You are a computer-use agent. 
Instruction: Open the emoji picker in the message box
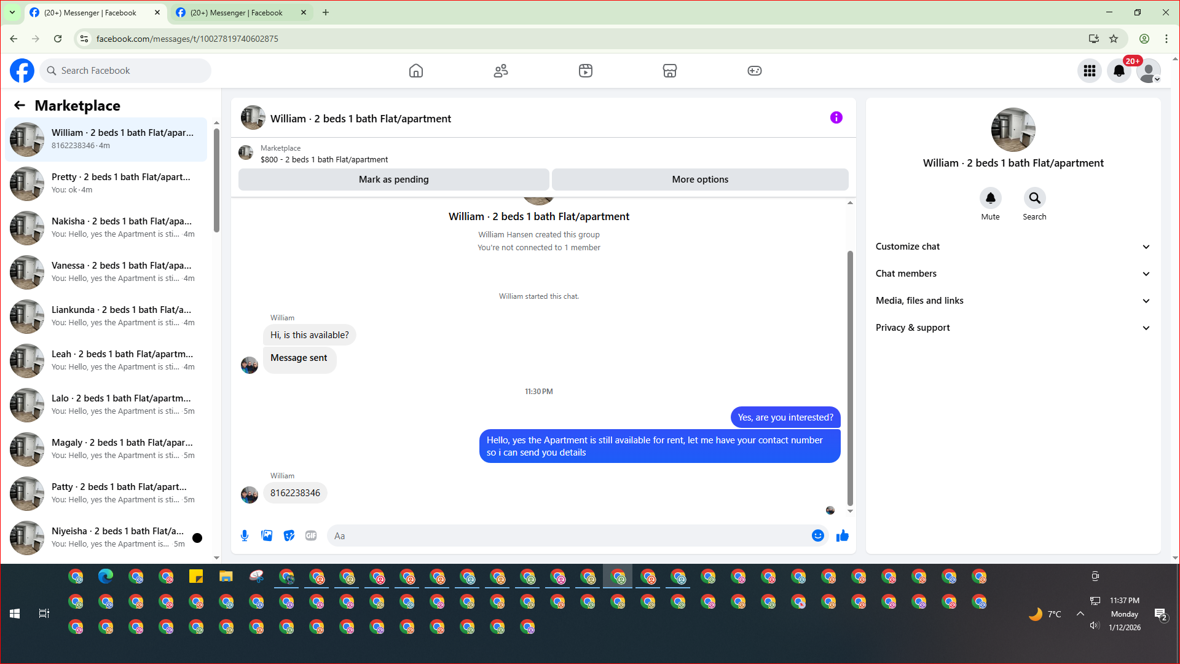coord(817,536)
